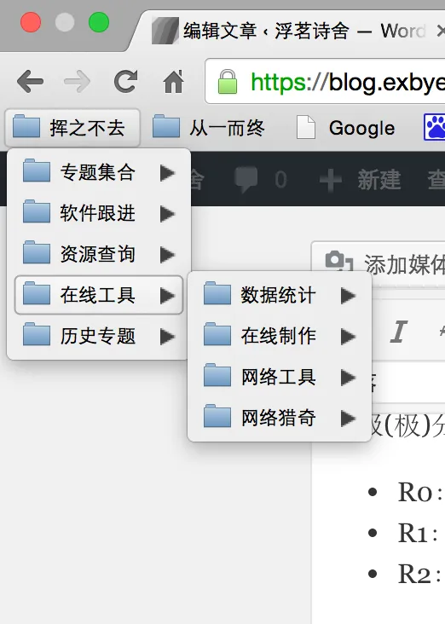
Task: Open the 在线制作 subfolder
Action: (280, 336)
